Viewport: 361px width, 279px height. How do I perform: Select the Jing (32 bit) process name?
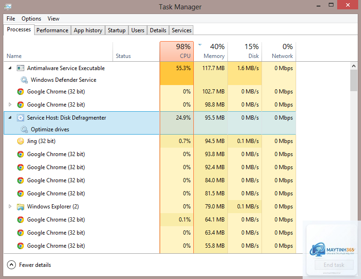point(41,141)
